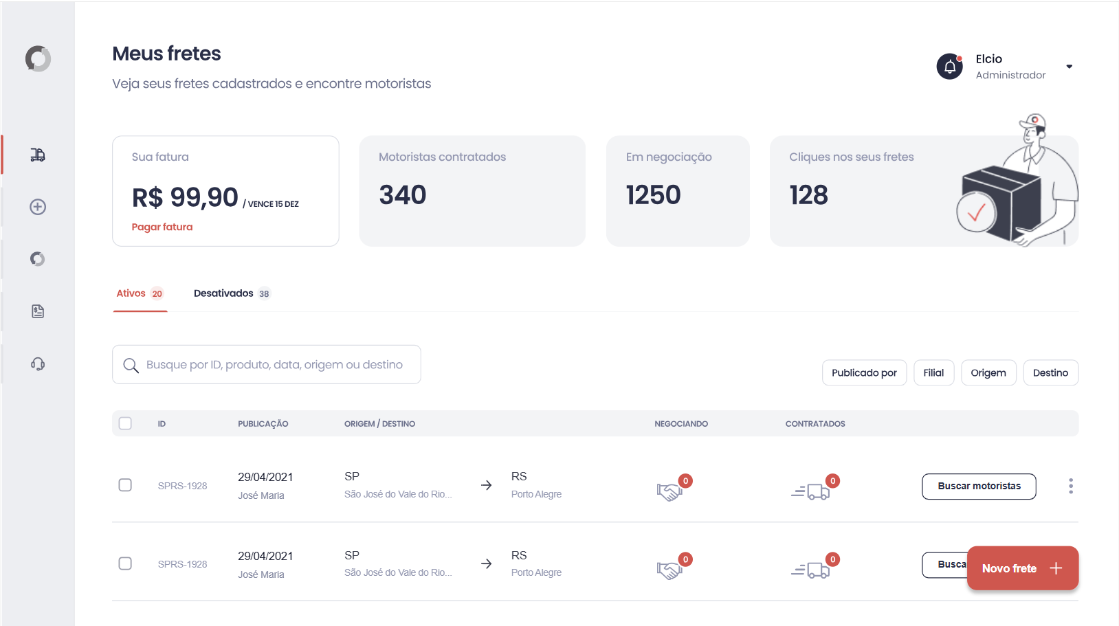Select the Ativos tab
1119x626 pixels.
coord(140,293)
